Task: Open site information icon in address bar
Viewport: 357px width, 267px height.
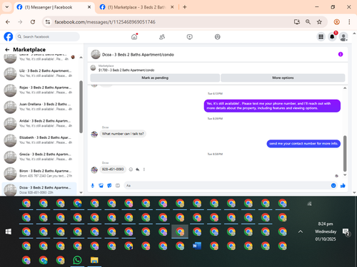Action: point(48,22)
